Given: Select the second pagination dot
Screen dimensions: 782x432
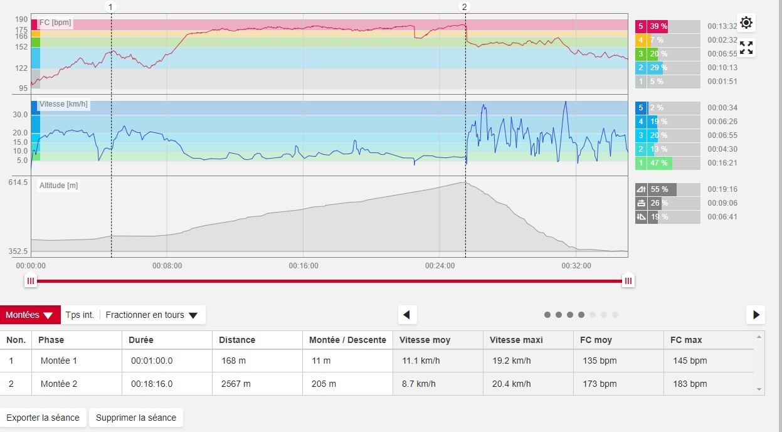Looking at the screenshot, I should [559, 315].
